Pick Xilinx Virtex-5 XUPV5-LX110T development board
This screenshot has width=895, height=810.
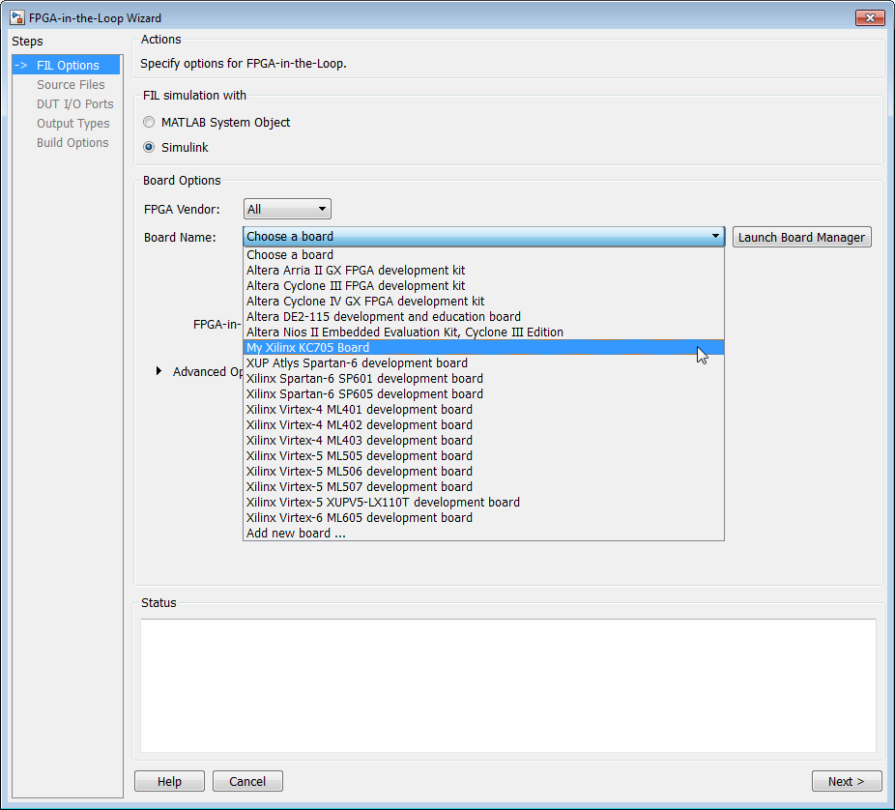(483, 502)
